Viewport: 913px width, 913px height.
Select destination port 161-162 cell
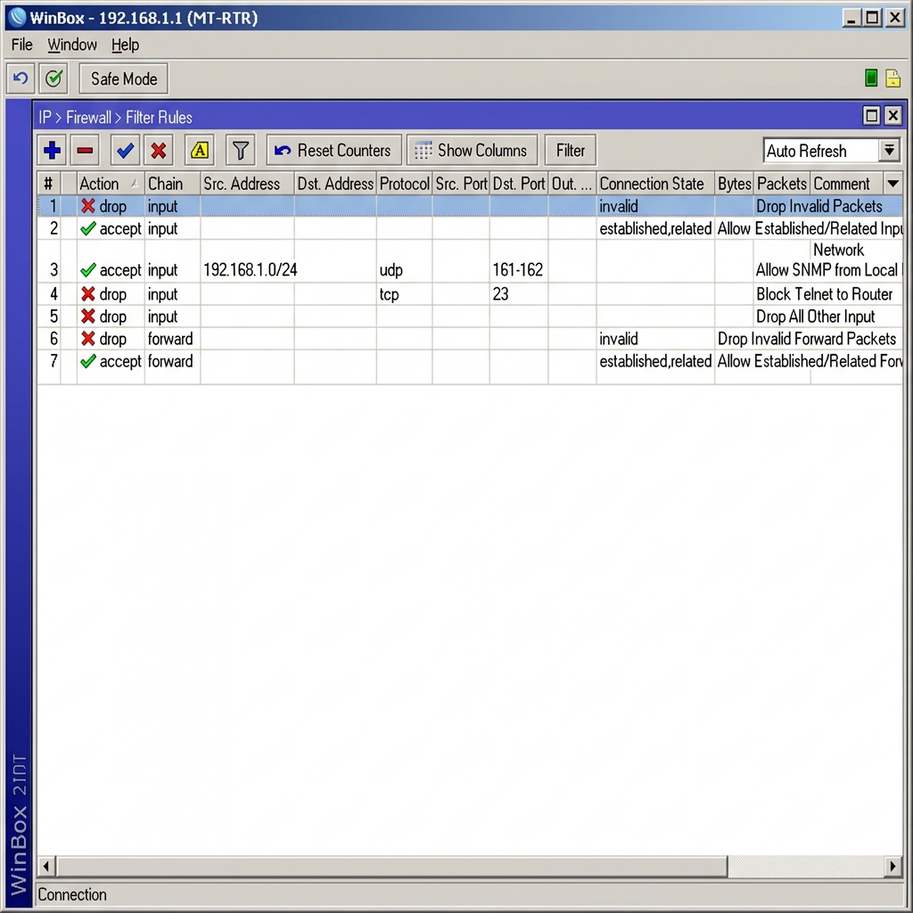[518, 269]
